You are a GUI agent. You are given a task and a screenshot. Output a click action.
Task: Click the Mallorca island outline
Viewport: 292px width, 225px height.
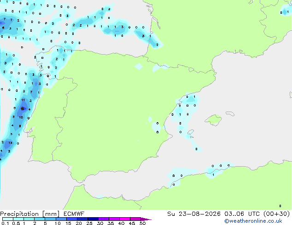(213, 120)
